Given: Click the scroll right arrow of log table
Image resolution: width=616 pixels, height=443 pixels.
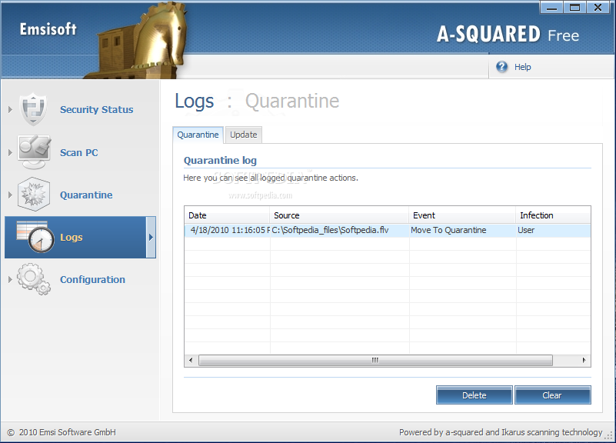Looking at the screenshot, I should pyautogui.click(x=584, y=360).
